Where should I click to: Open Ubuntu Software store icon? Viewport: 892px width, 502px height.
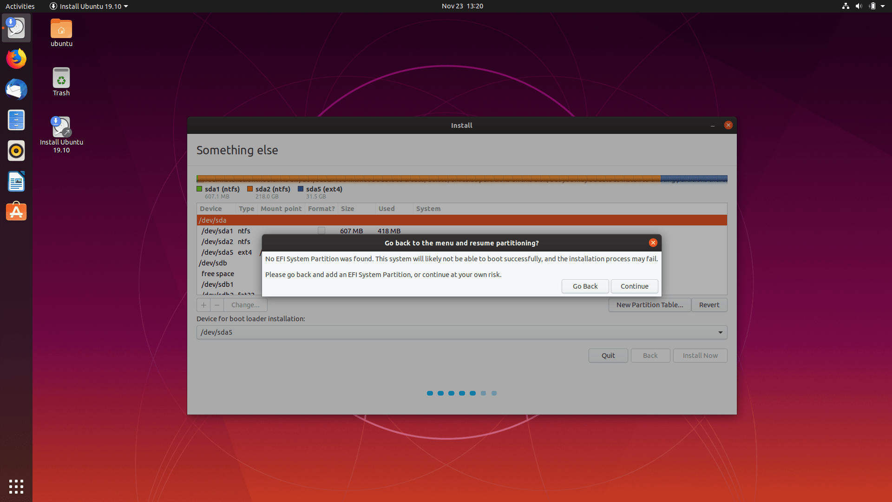coord(16,212)
